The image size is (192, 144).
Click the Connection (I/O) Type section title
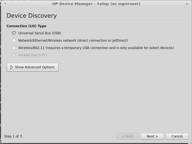coord(26,26)
